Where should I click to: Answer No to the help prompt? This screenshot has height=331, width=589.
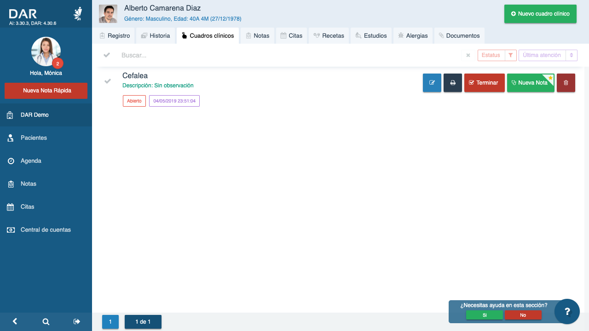(x=523, y=315)
